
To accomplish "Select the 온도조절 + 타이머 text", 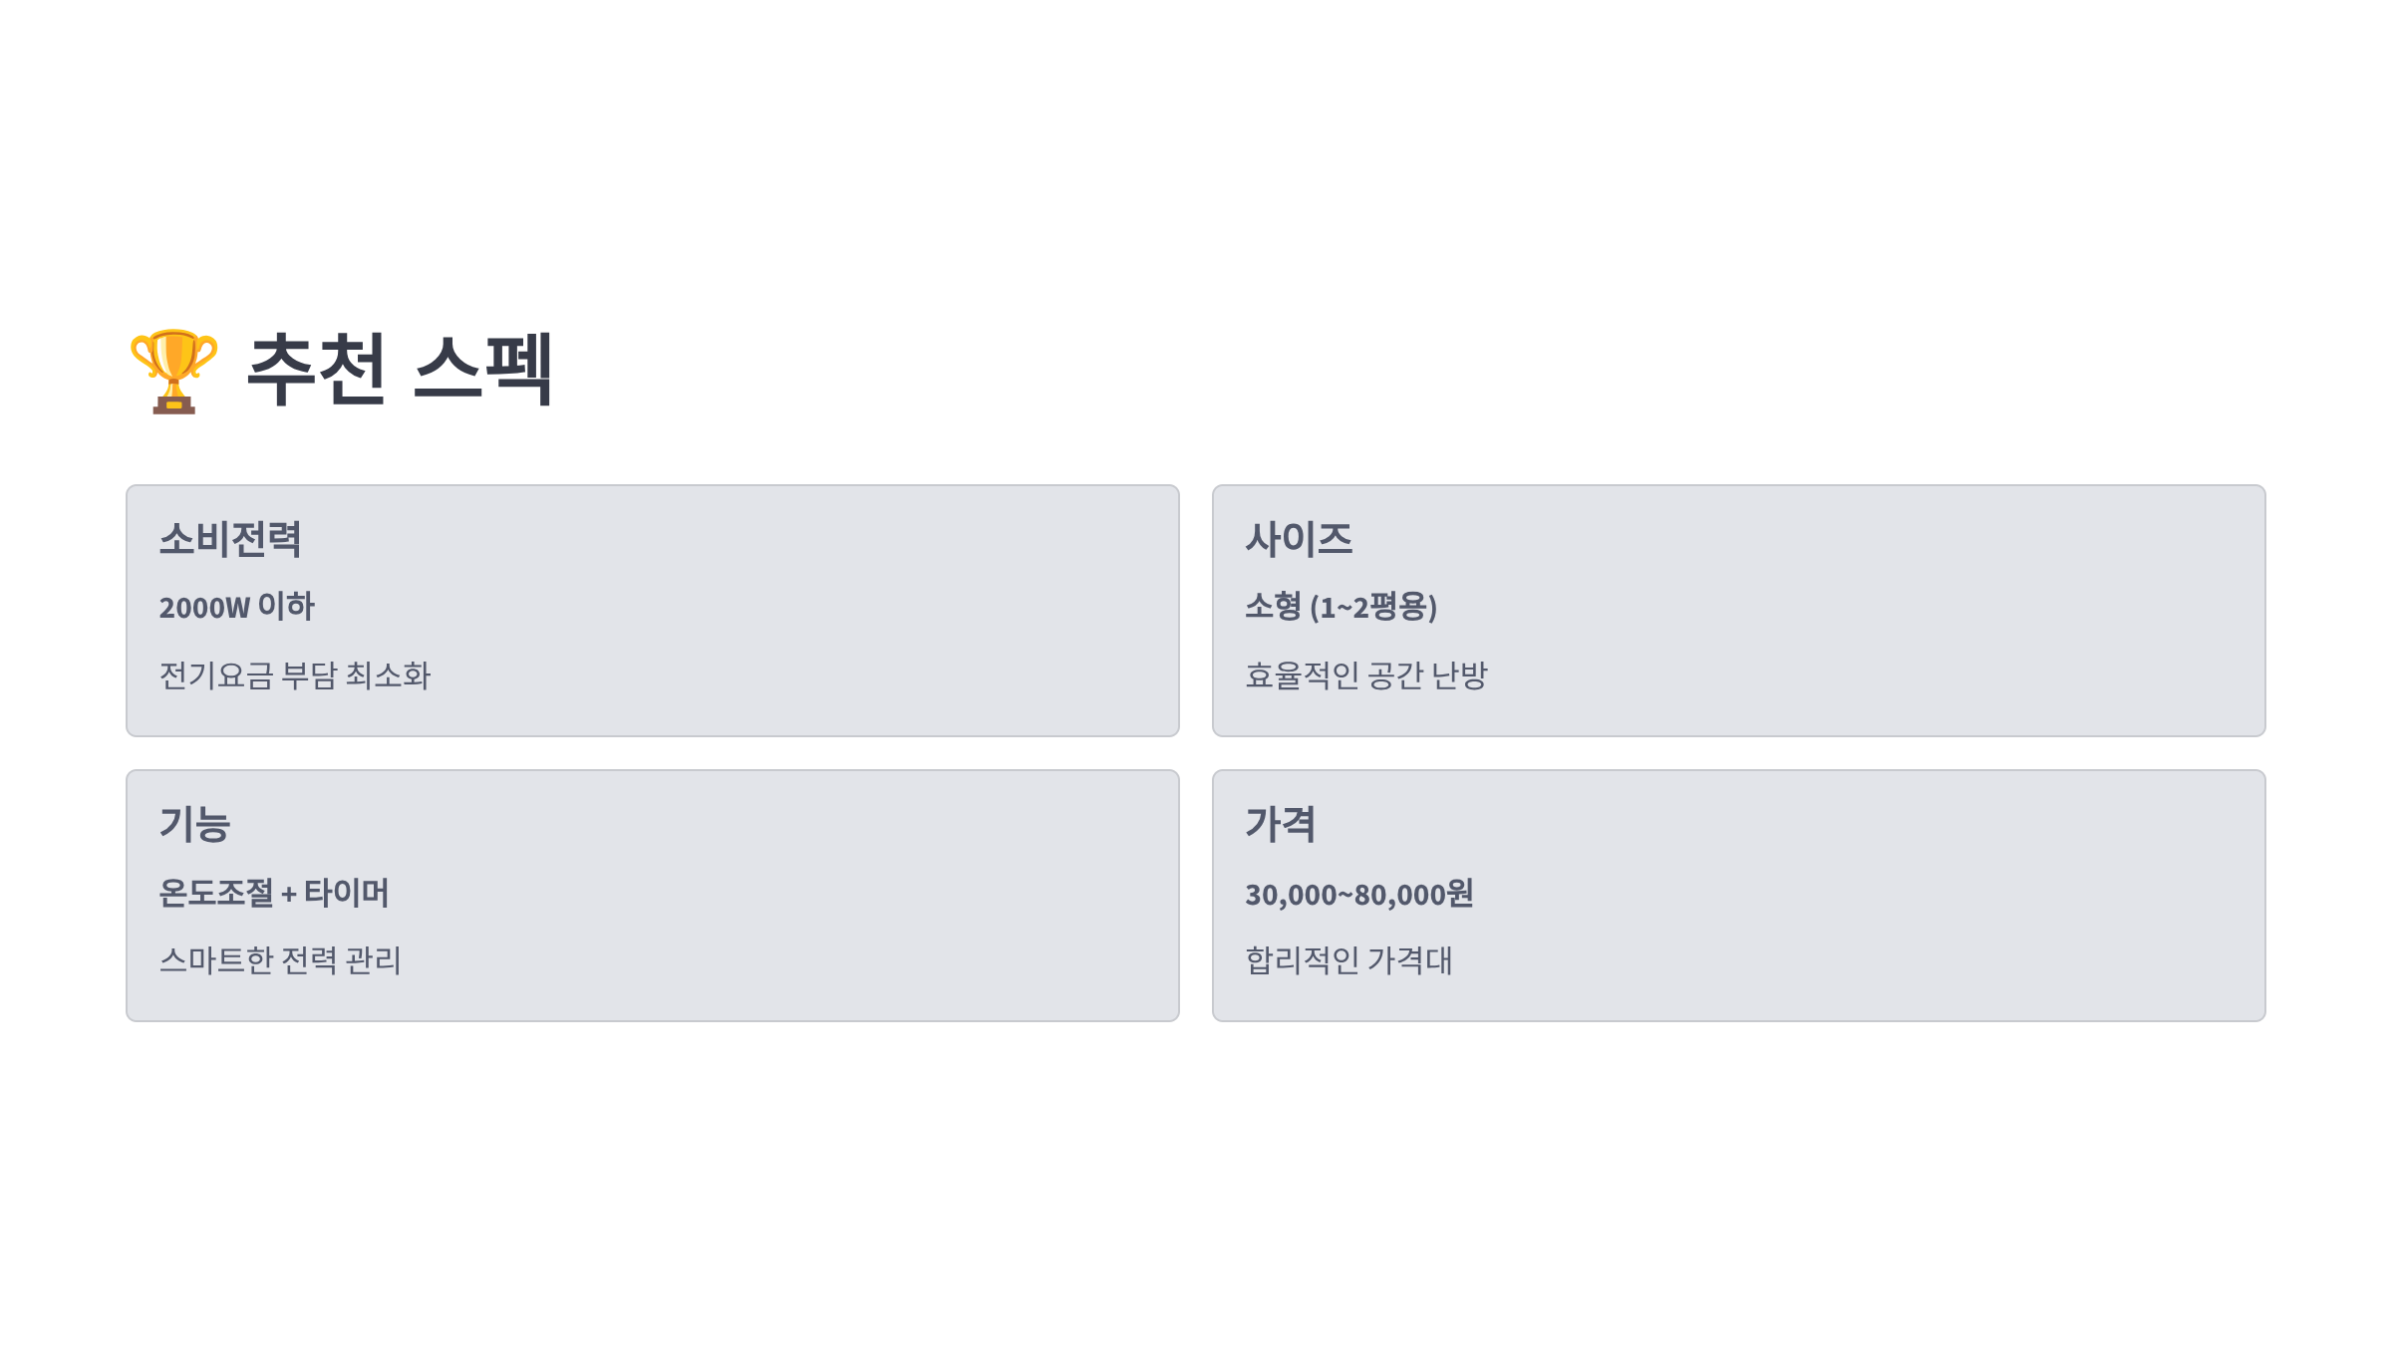I will pos(274,893).
